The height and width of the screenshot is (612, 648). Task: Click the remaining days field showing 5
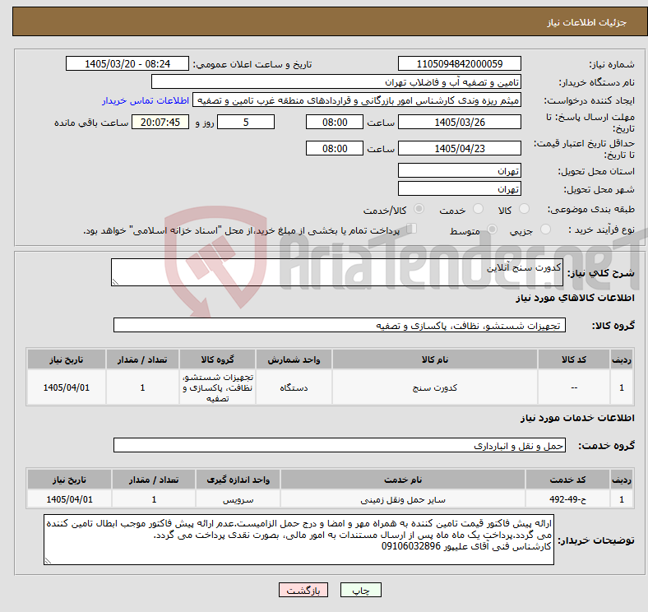(x=246, y=122)
